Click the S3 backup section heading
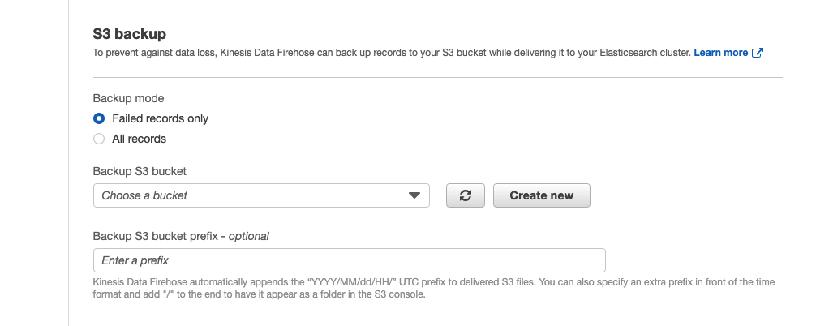 (x=130, y=34)
